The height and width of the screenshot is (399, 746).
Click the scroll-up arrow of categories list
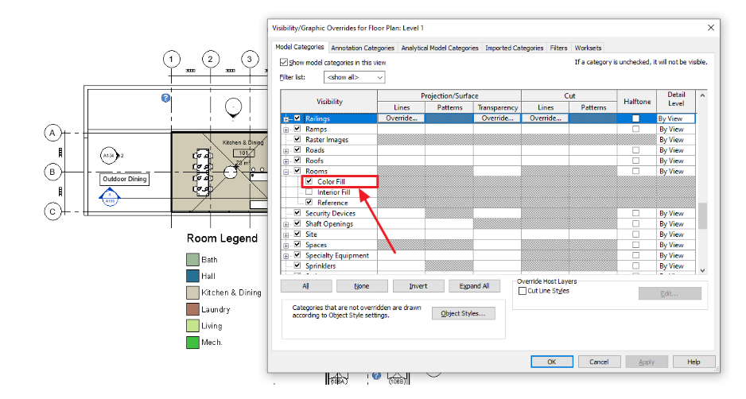tap(702, 95)
